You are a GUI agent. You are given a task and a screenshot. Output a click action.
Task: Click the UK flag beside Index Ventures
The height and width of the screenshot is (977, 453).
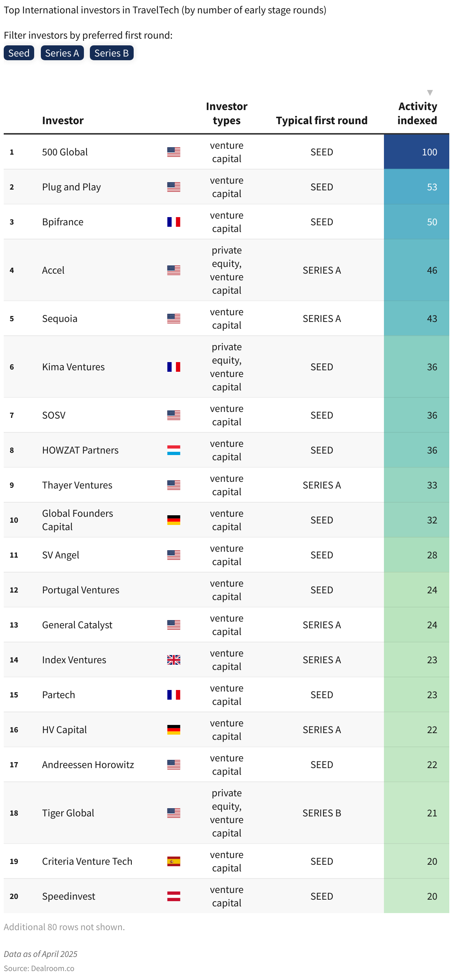(173, 660)
